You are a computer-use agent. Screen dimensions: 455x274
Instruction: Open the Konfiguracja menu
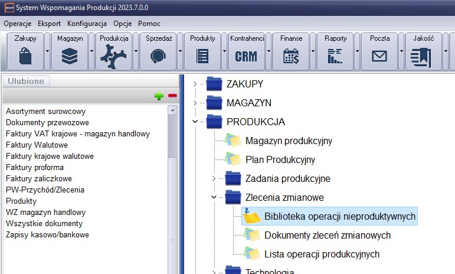click(x=87, y=24)
